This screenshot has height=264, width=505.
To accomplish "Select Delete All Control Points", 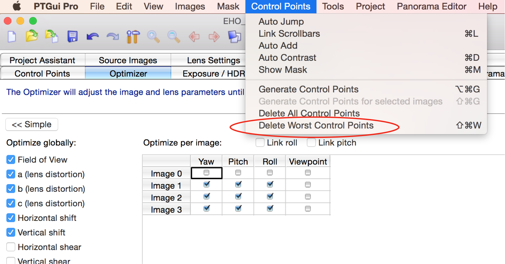I will click(x=366, y=113).
